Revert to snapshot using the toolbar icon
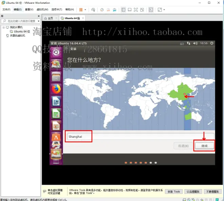This screenshot has height=201, width=224. click(108, 10)
